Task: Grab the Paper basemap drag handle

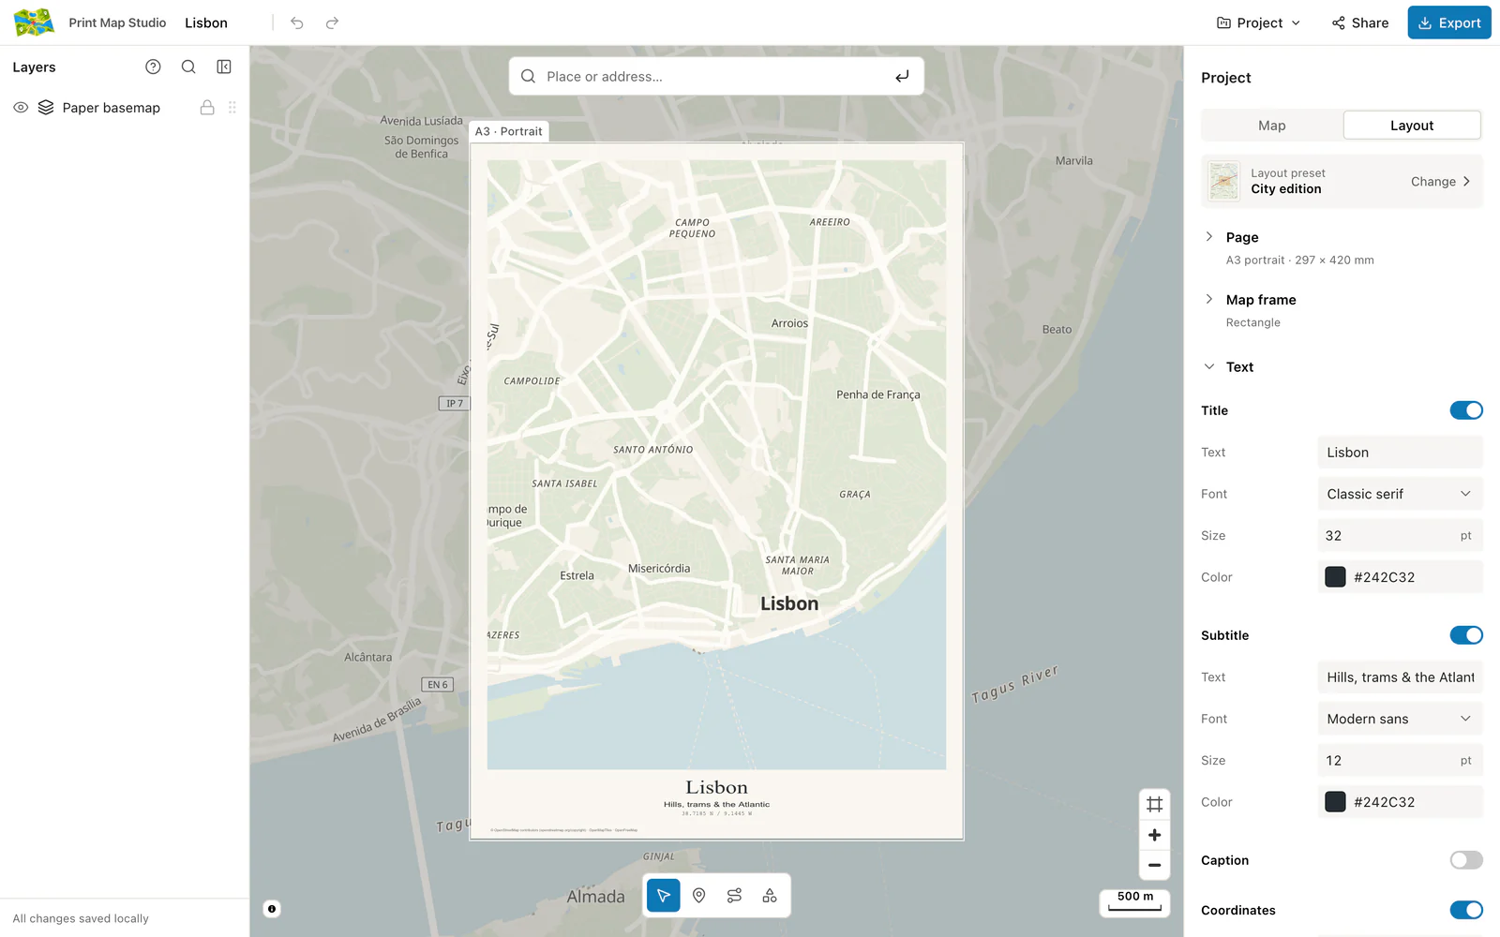Action: tap(232, 108)
